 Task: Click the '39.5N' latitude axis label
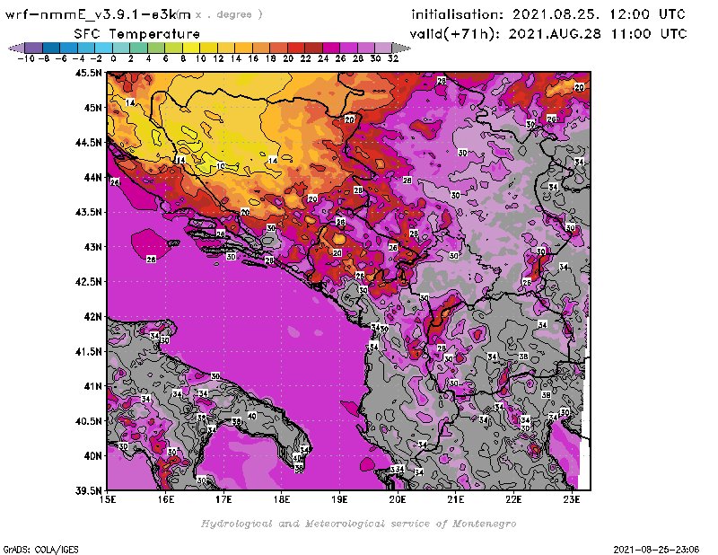pyautogui.click(x=88, y=490)
